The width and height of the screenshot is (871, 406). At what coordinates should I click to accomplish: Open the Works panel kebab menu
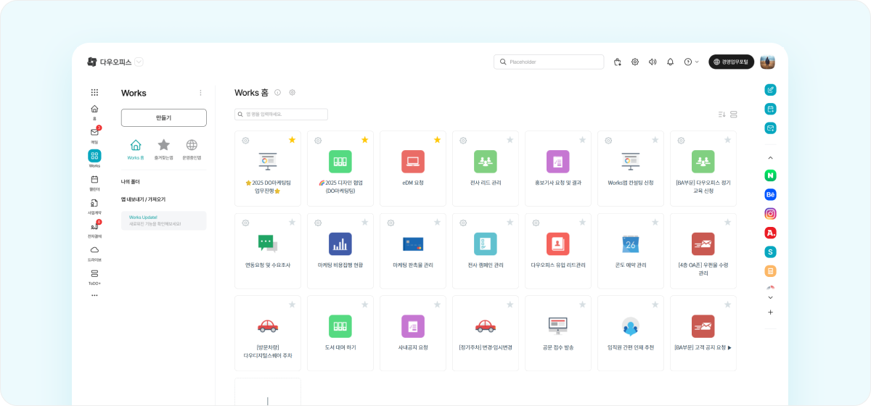(x=201, y=93)
